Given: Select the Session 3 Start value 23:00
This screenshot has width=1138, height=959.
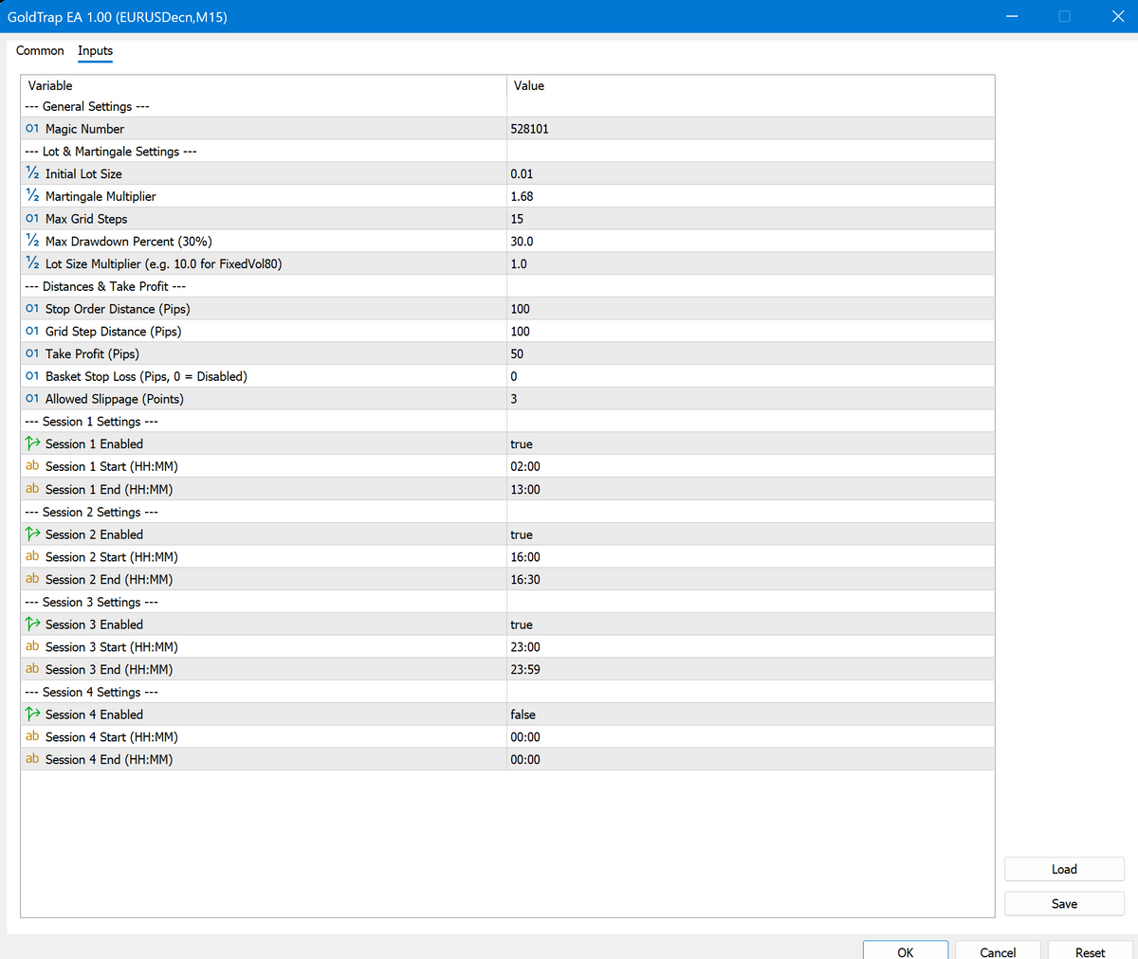Looking at the screenshot, I should pyautogui.click(x=525, y=647).
